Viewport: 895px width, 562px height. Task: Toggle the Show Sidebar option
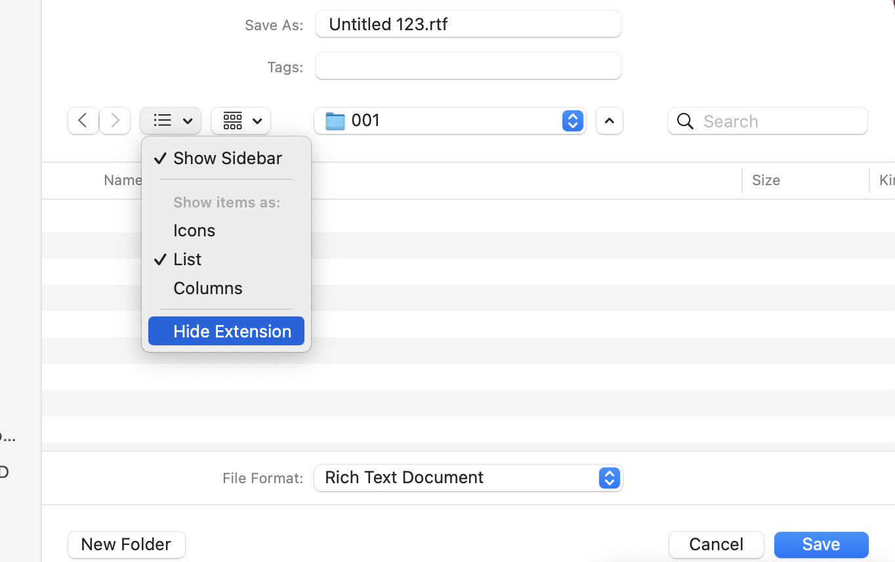pos(227,158)
